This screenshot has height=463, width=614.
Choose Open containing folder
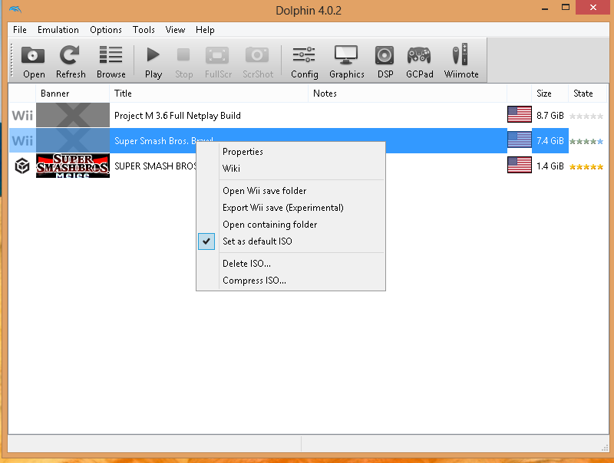pos(291,225)
